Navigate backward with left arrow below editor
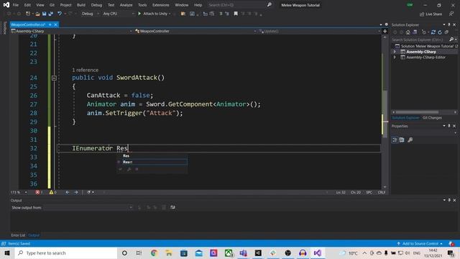Image resolution: width=460 pixels, height=259 pixels. [68, 192]
